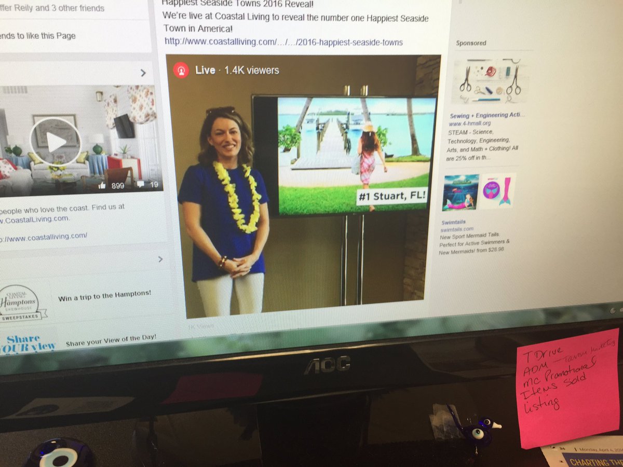The height and width of the screenshot is (467, 623).
Task: Click the Sewing + Engineering ad image
Action: (x=491, y=81)
